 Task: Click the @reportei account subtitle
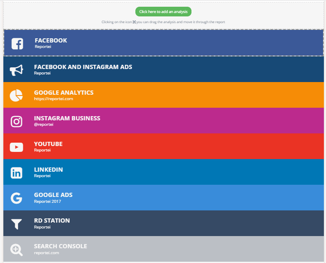coord(44,125)
